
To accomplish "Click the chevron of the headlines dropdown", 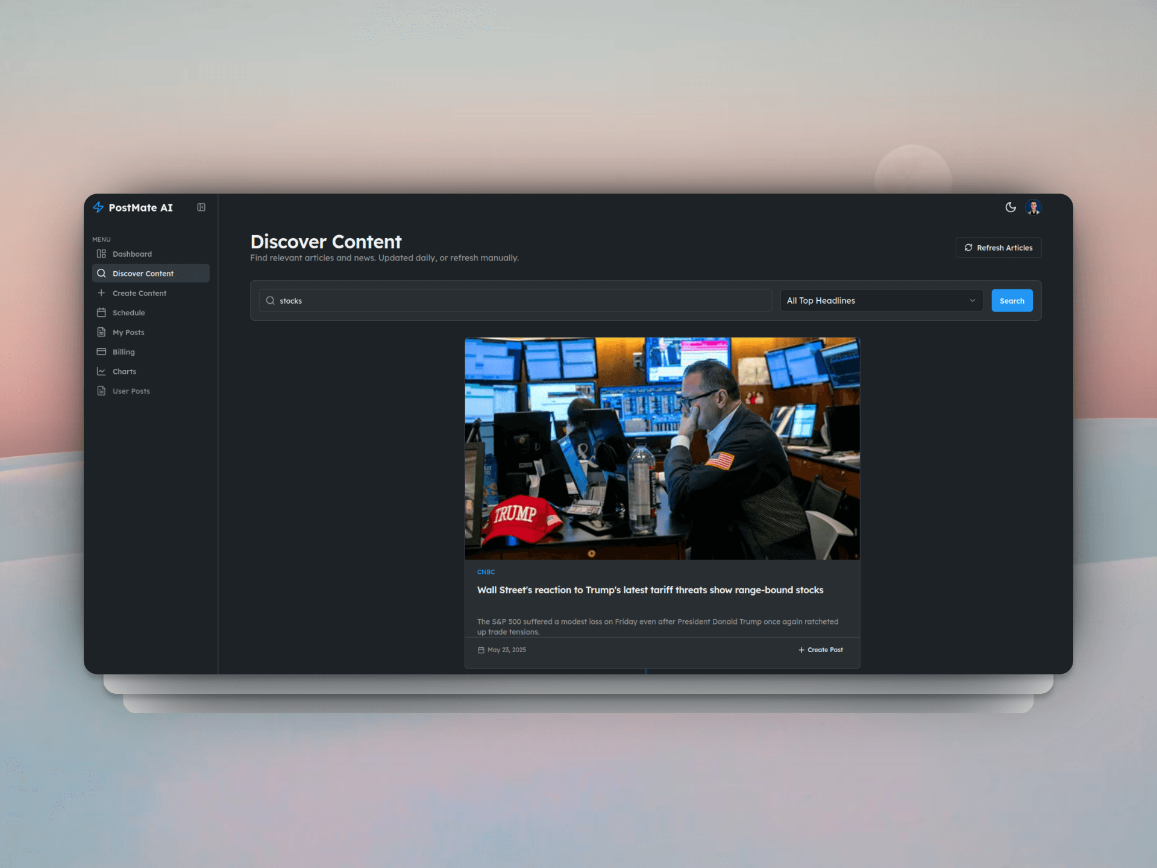I will tap(972, 300).
